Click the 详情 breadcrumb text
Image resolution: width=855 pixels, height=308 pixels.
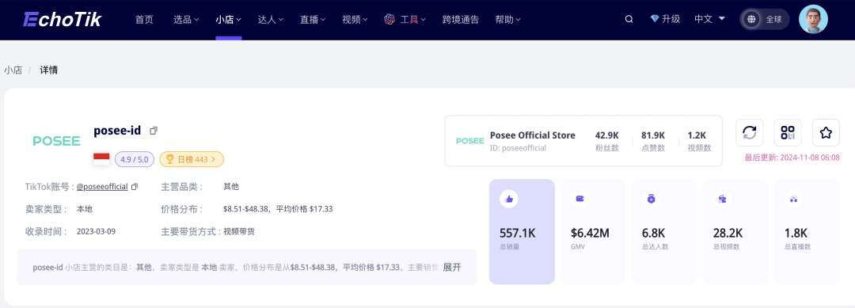[48, 70]
